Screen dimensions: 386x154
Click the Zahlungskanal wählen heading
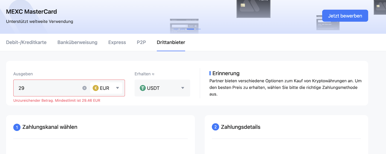click(x=50, y=127)
